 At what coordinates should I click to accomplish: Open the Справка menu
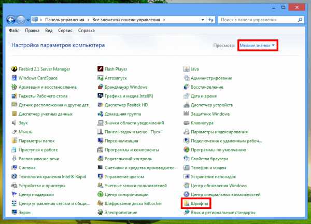86,31
